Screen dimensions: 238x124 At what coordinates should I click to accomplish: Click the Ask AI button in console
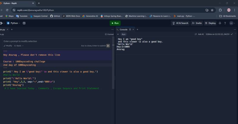[x=199, y=34]
